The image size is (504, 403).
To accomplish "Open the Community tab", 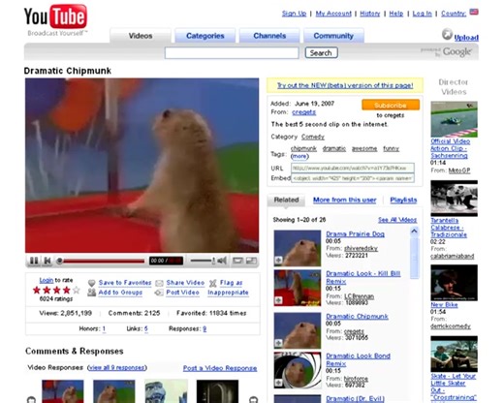I will pos(333,36).
